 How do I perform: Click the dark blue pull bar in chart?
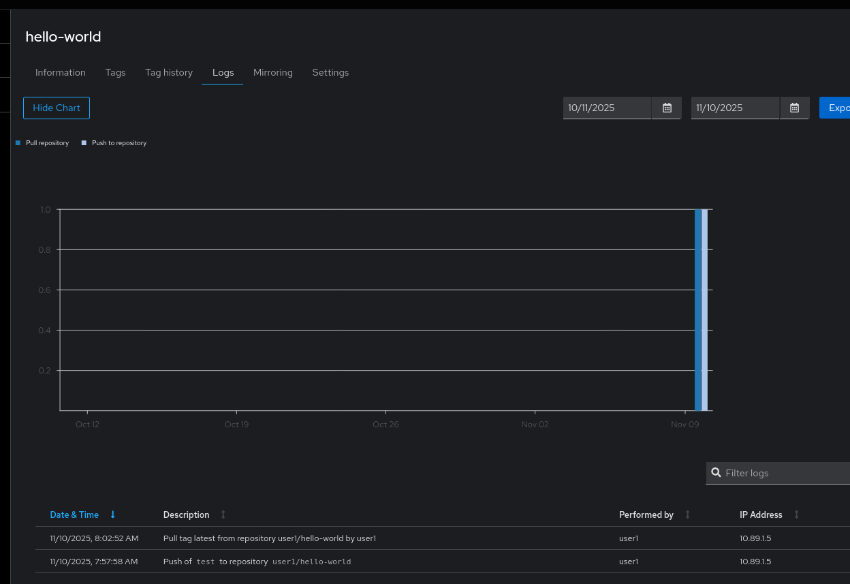(697, 310)
